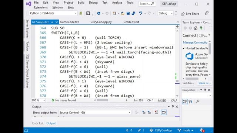Click the green Manage Connections plug icon
Image resolution: width=237 pixels, height=133 pixels.
click(201, 28)
